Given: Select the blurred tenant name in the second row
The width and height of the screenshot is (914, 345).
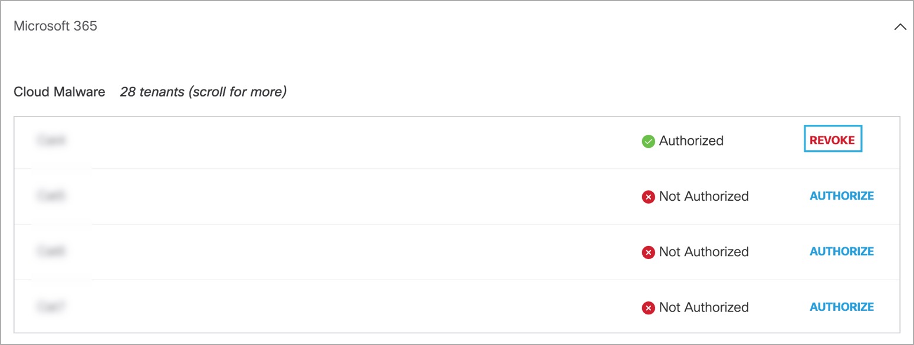Looking at the screenshot, I should (x=51, y=195).
